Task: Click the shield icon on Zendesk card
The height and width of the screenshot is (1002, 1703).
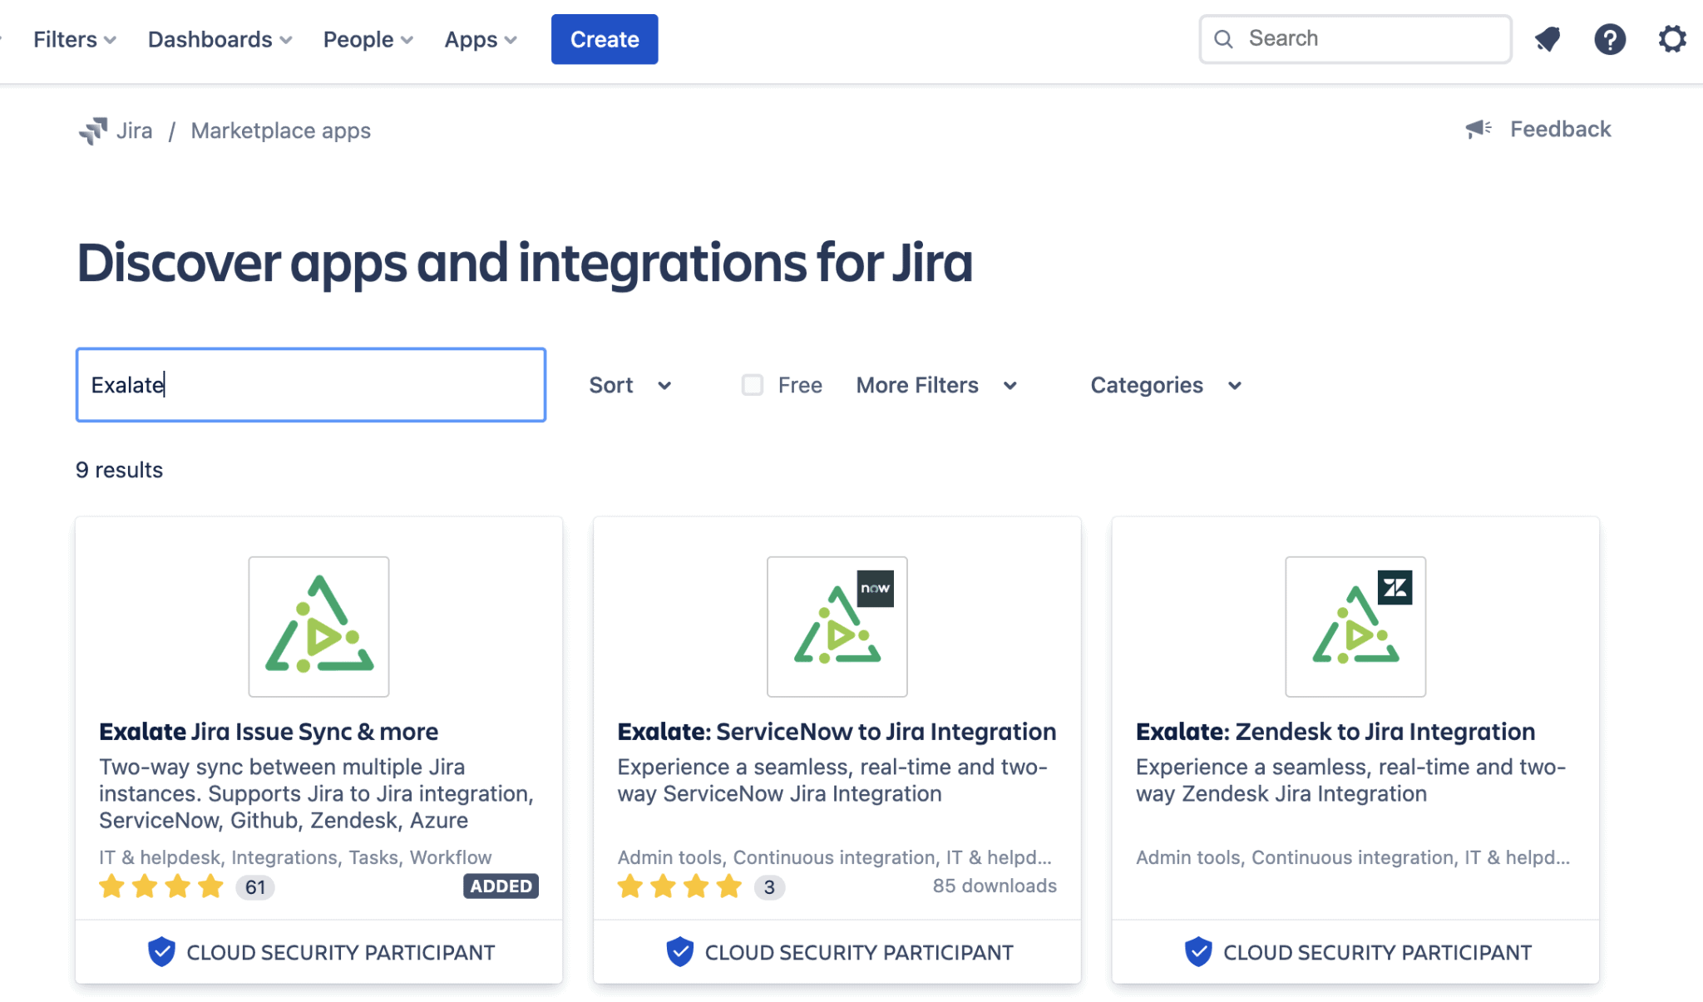Action: click(x=1198, y=952)
